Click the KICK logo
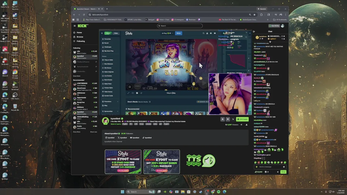 point(83,26)
